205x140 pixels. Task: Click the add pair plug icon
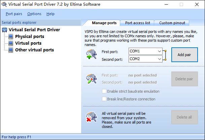click(x=91, y=55)
